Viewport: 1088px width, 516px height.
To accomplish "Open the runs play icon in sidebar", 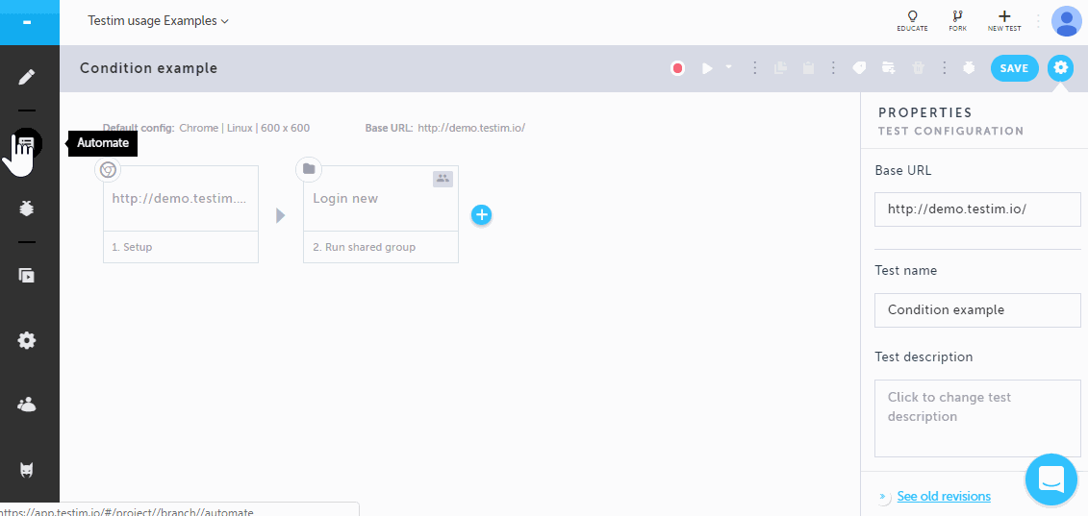I will (x=26, y=276).
